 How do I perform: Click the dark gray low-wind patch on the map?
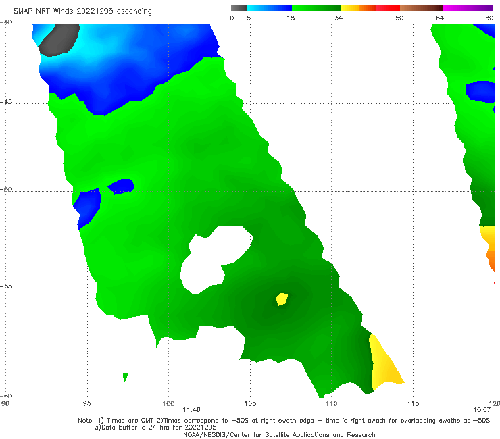pyautogui.click(x=59, y=40)
